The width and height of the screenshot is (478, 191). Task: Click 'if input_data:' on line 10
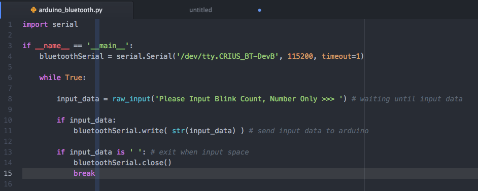pyautogui.click(x=87, y=121)
